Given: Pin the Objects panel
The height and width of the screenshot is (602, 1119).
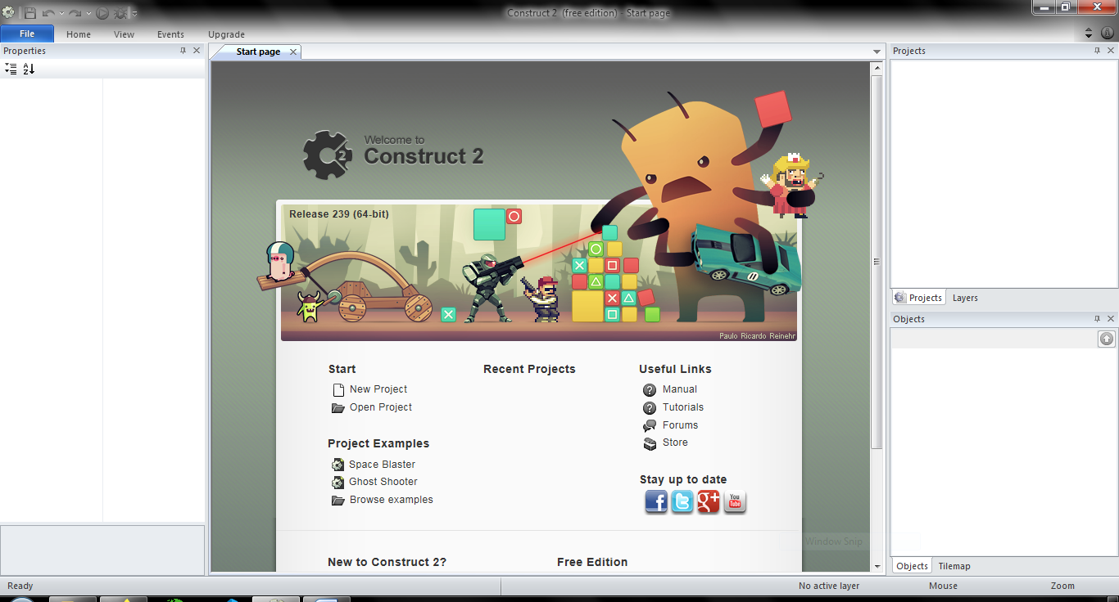Looking at the screenshot, I should (1098, 318).
